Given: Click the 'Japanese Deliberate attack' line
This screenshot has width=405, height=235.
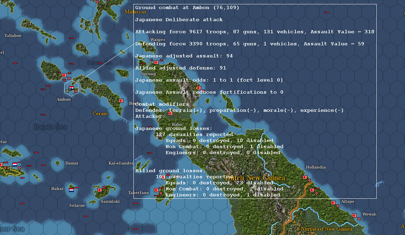Looking at the screenshot, I should (179, 20).
